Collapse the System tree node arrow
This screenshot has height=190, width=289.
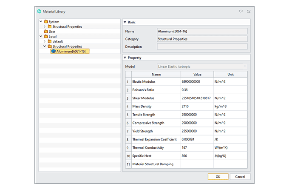tap(41, 22)
